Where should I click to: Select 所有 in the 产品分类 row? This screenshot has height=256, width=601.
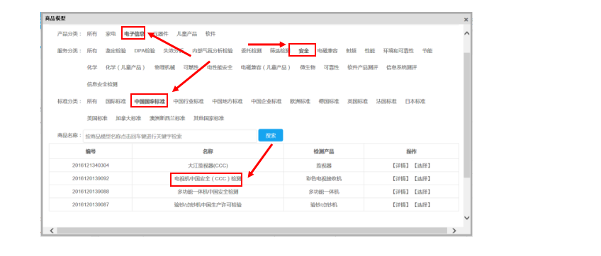[x=92, y=34]
